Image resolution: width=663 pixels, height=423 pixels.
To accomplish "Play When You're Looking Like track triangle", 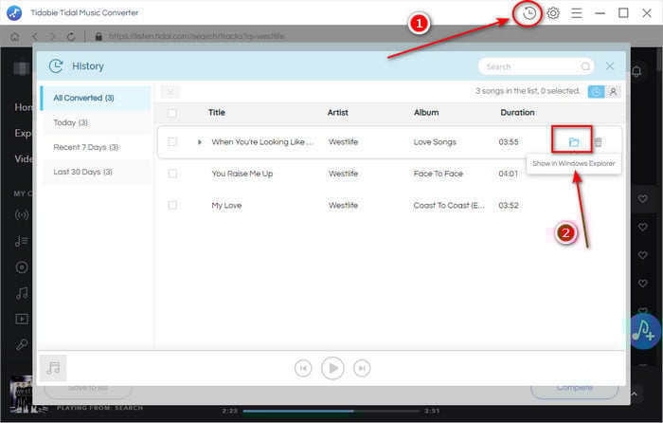I will coord(200,142).
